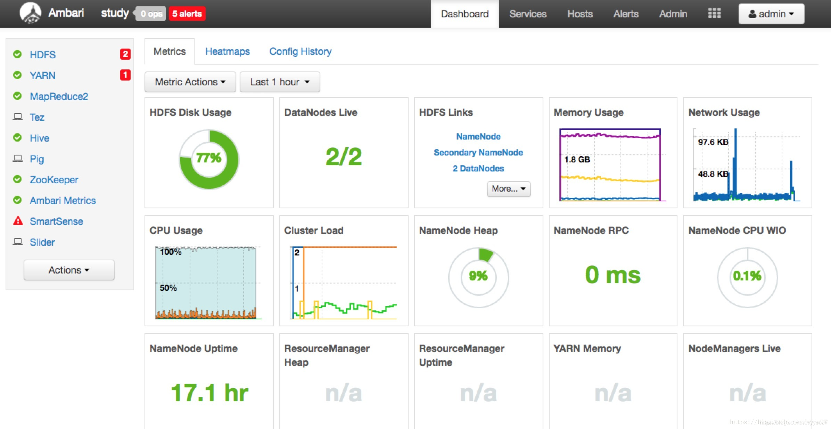Click the ResourceManager Uptime n/a widget
Screen dimensions: 831x429
(x=478, y=381)
